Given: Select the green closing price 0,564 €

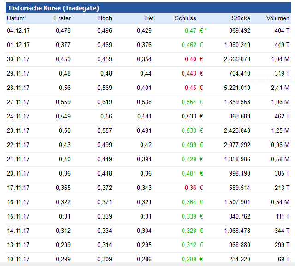Looking at the screenshot, I should [x=193, y=102].
